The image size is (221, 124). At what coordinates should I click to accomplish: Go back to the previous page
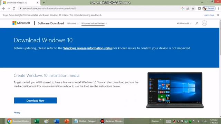4,8
